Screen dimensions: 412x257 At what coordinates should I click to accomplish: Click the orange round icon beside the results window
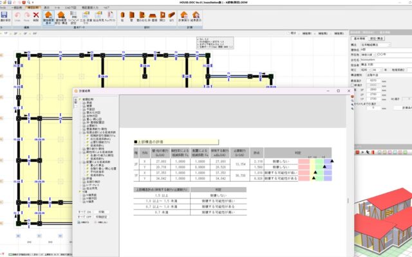click(352, 96)
